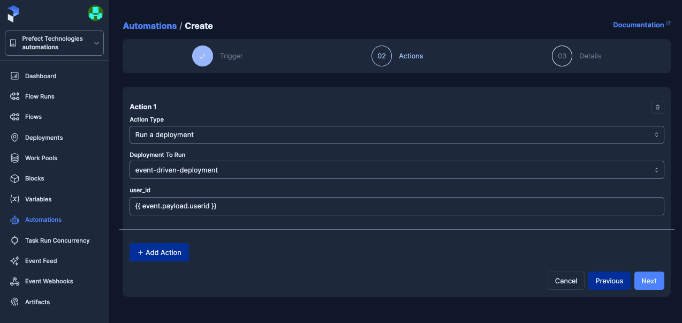Click the Variables icon in sidebar
Image resolution: width=682 pixels, height=323 pixels.
point(15,199)
